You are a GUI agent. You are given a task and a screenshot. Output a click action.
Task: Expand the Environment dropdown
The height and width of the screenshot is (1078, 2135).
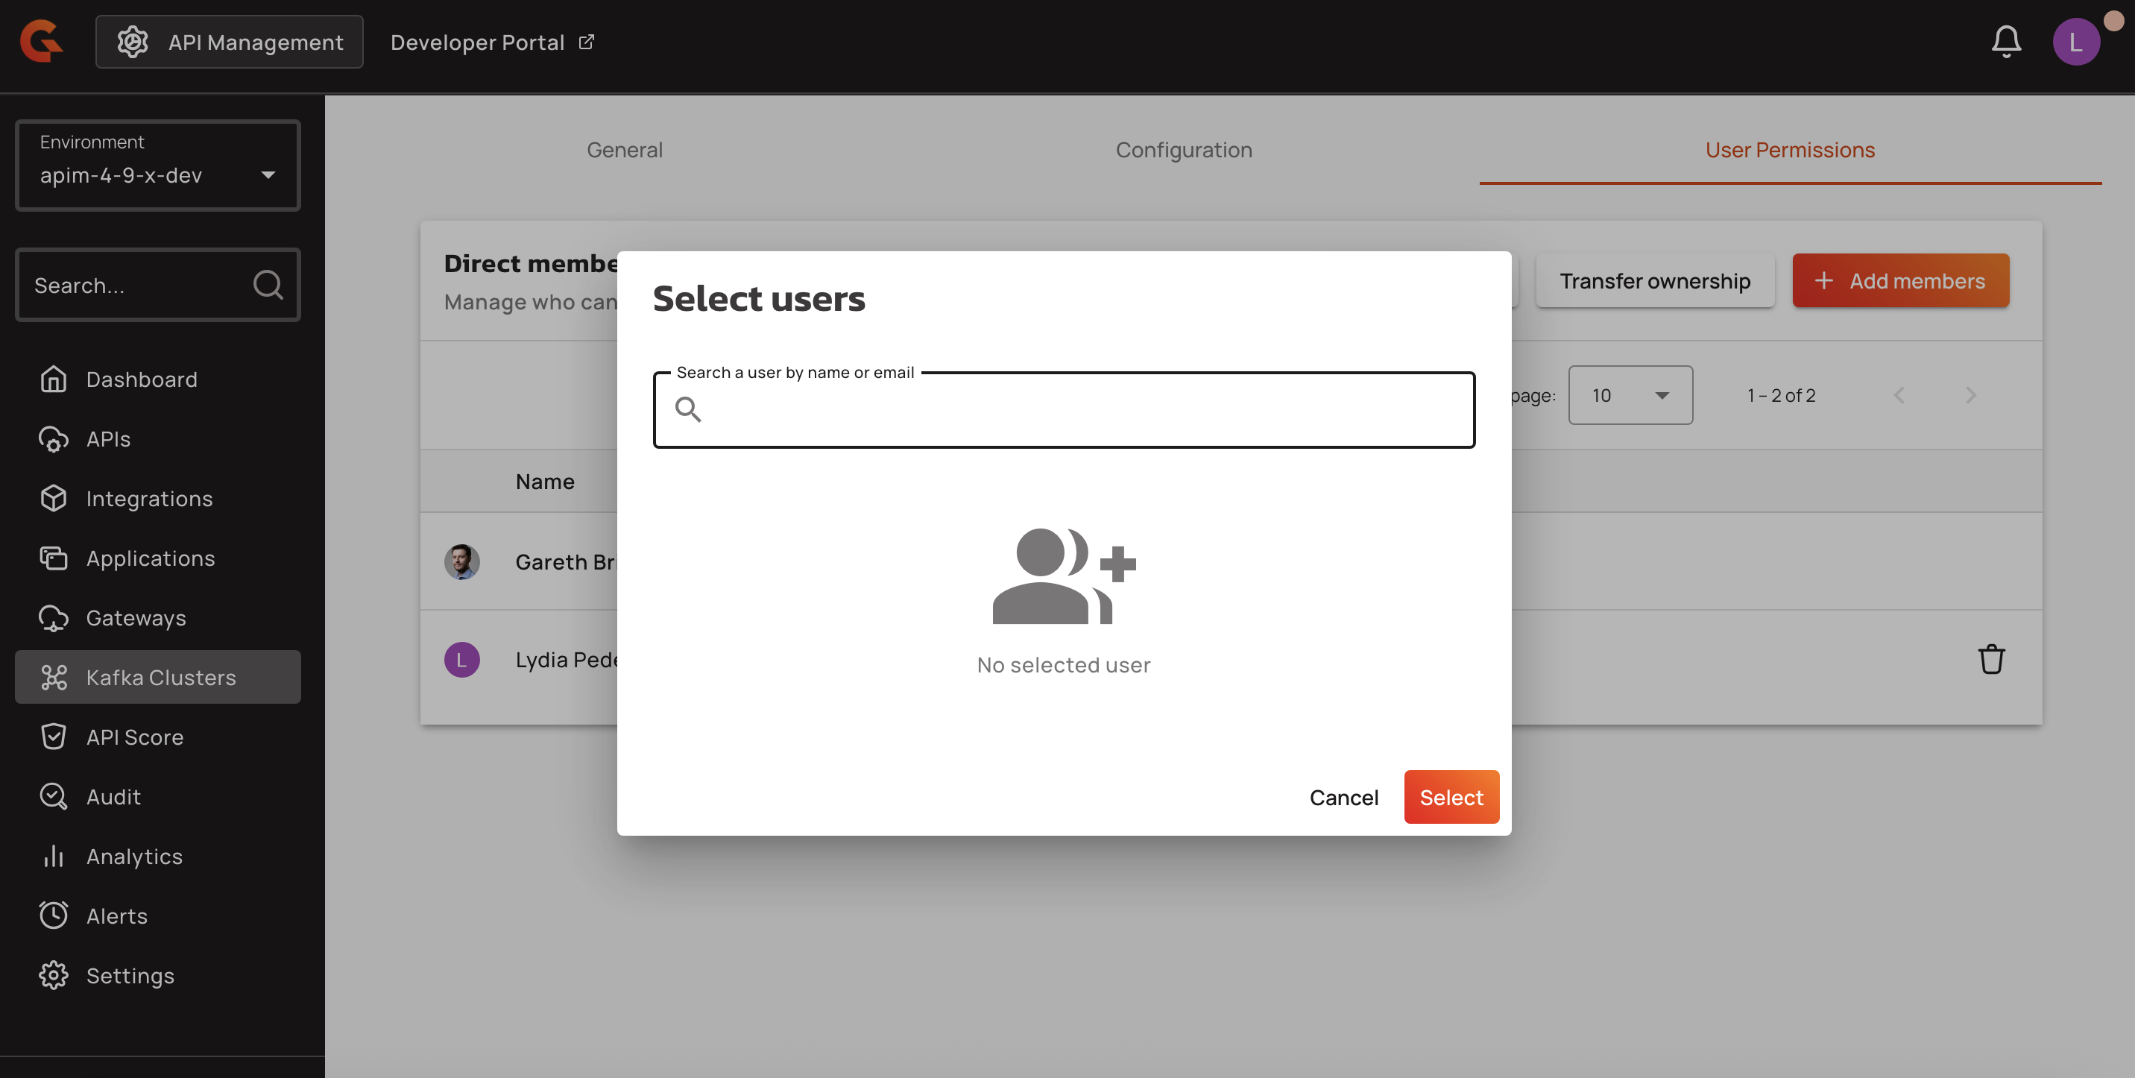tap(157, 166)
